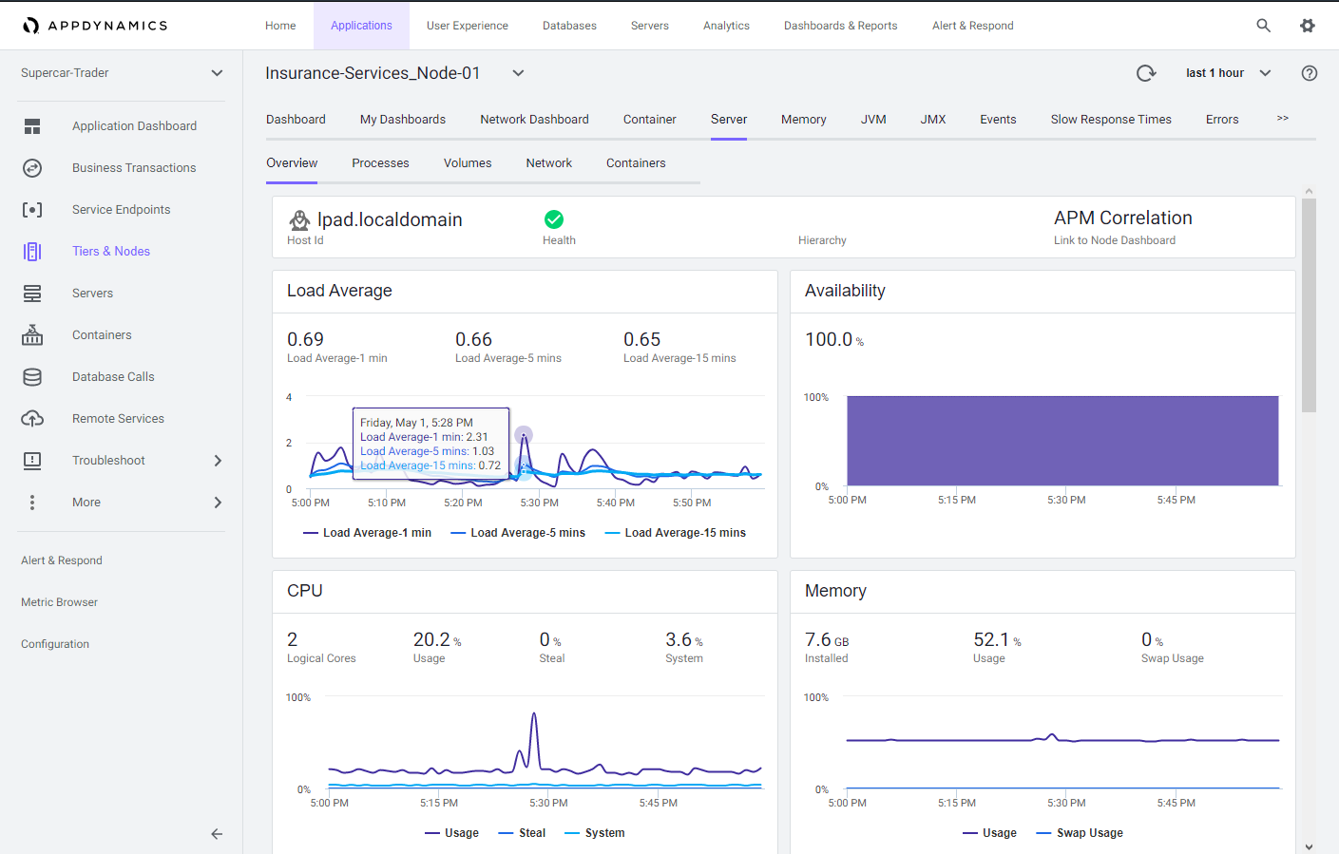Screen dimensions: 1339x854
Task: Open the User Experience menu
Action: [468, 26]
